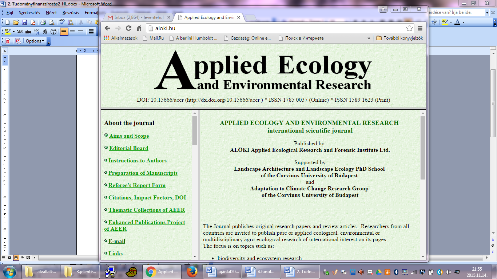Open the Nézet menu in Word
This screenshot has height=279, width=497.
(51, 13)
